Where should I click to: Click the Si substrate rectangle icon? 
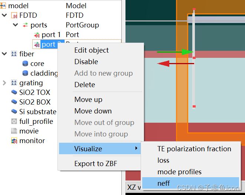coord(14,111)
